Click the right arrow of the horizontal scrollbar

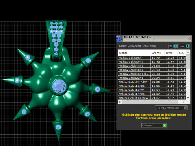[184, 102]
